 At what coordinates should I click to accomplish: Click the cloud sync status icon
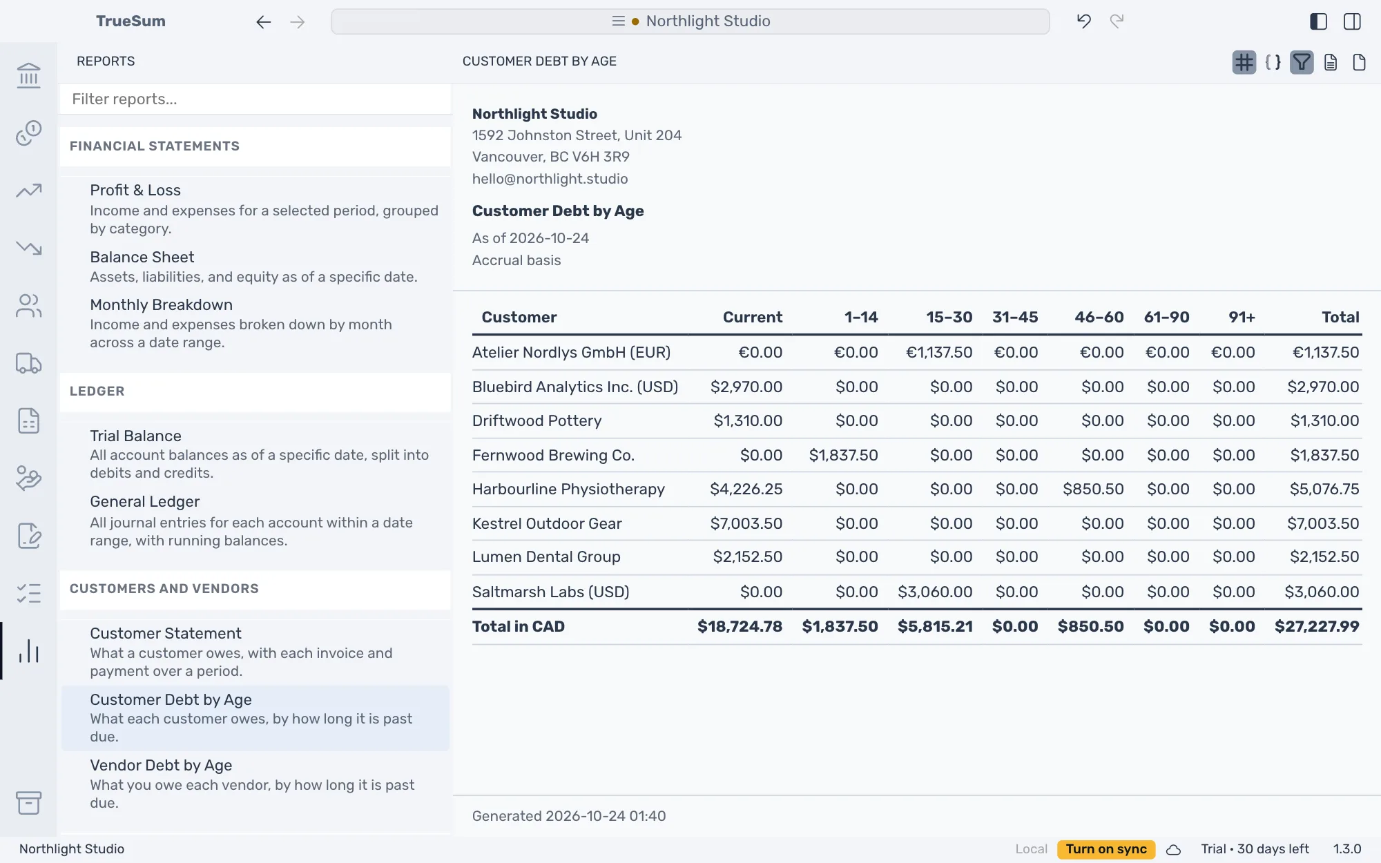[1173, 850]
